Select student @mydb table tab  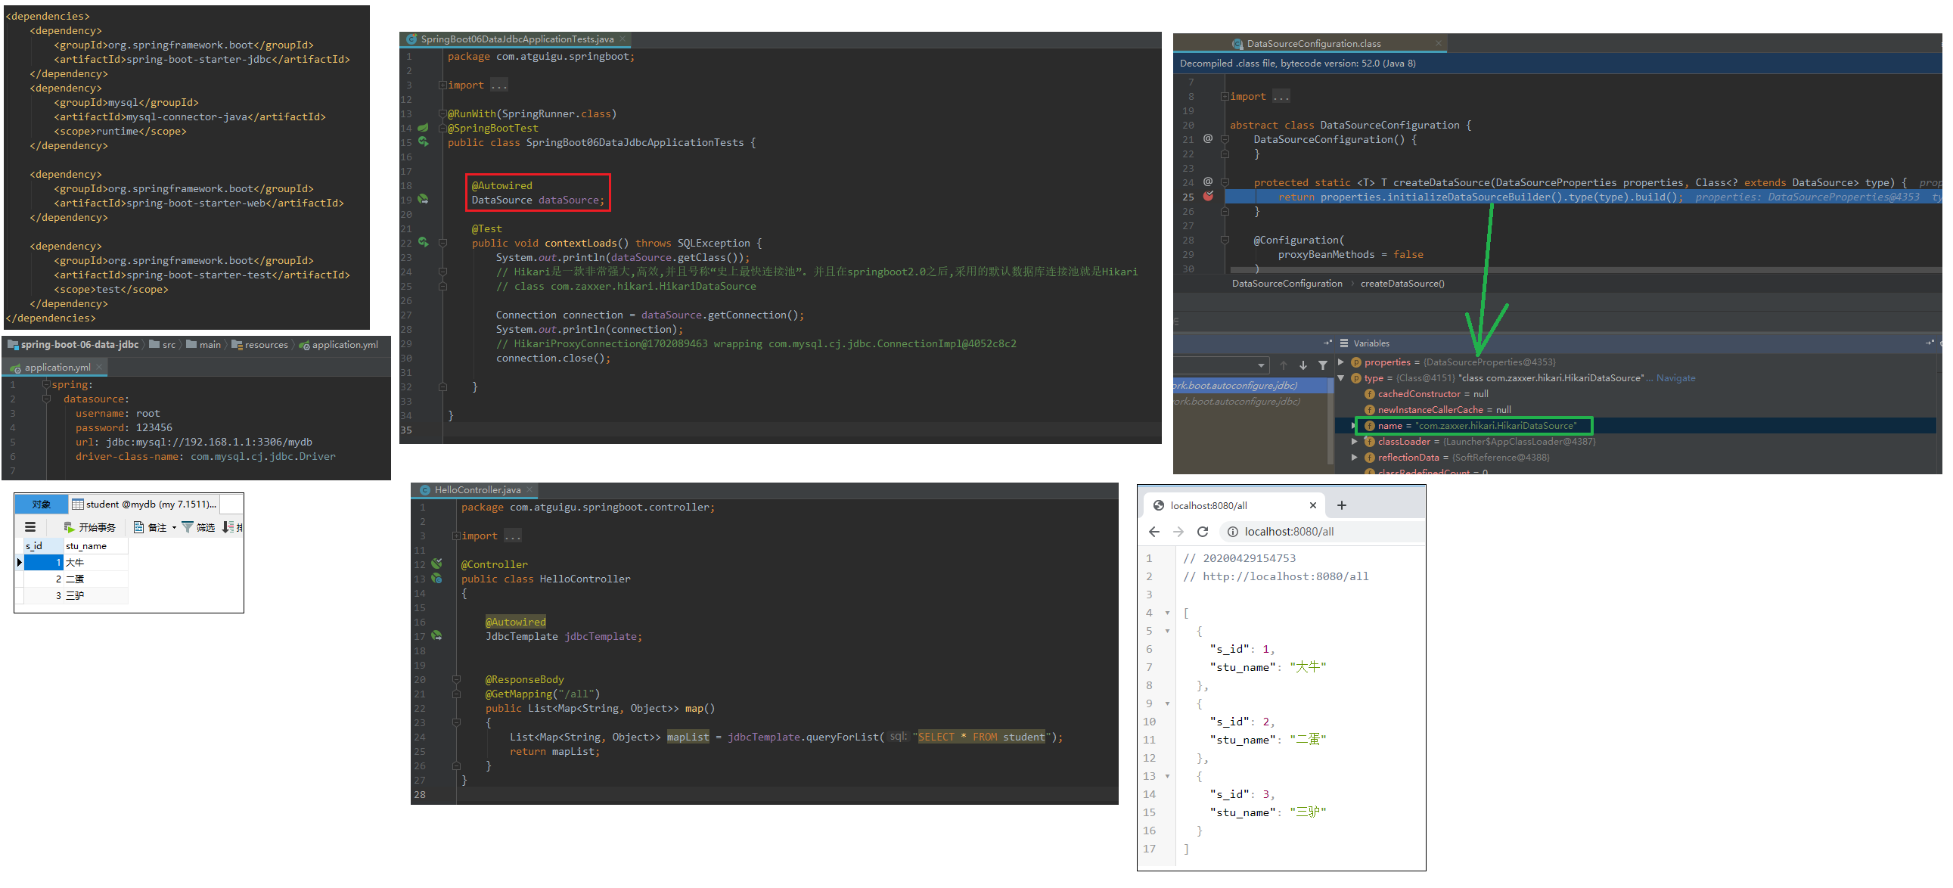144,505
